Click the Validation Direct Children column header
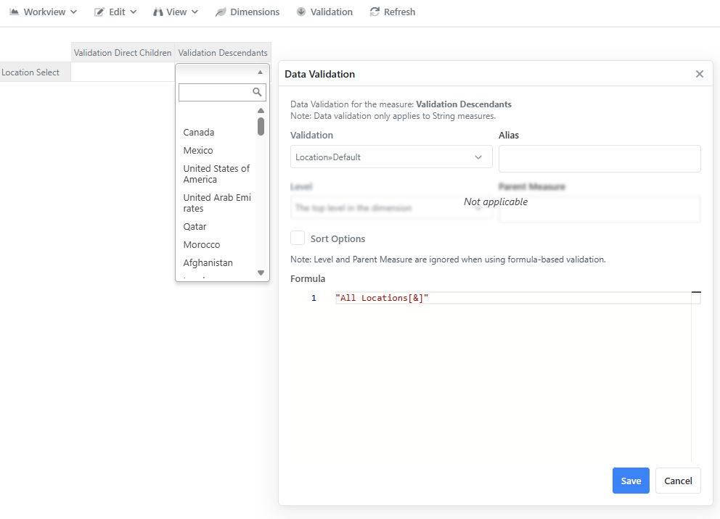Screen dimensions: 720x519 pos(123,53)
